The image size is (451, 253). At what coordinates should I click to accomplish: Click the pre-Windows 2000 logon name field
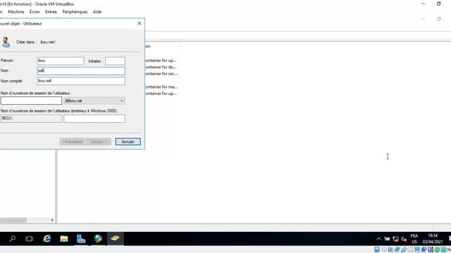[x=94, y=119]
